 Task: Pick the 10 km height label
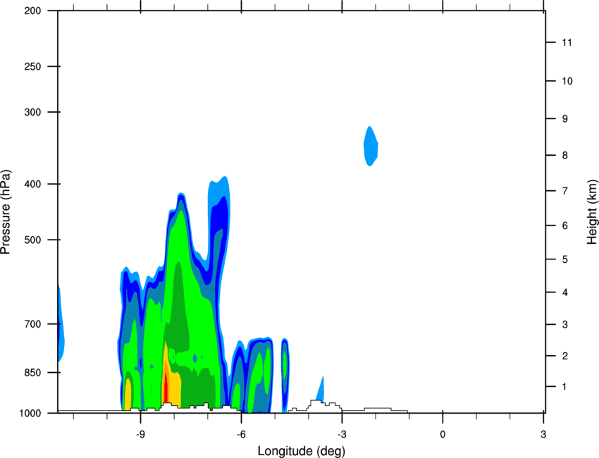pyautogui.click(x=567, y=81)
